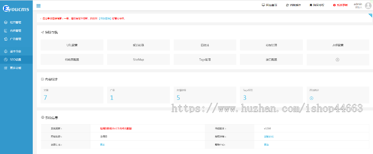Click the red alert icon for 系统更新

pos(334,5)
